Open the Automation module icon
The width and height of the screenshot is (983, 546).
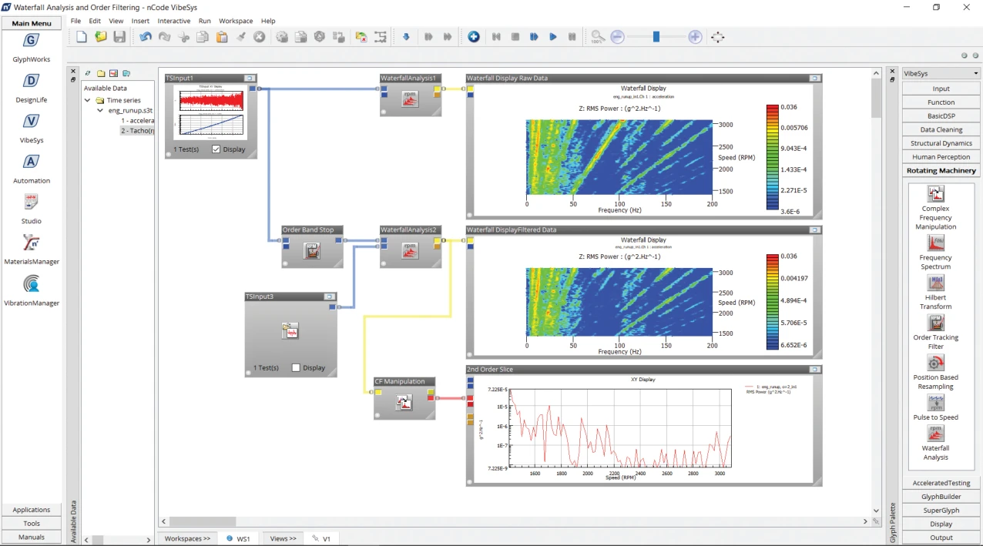point(32,162)
